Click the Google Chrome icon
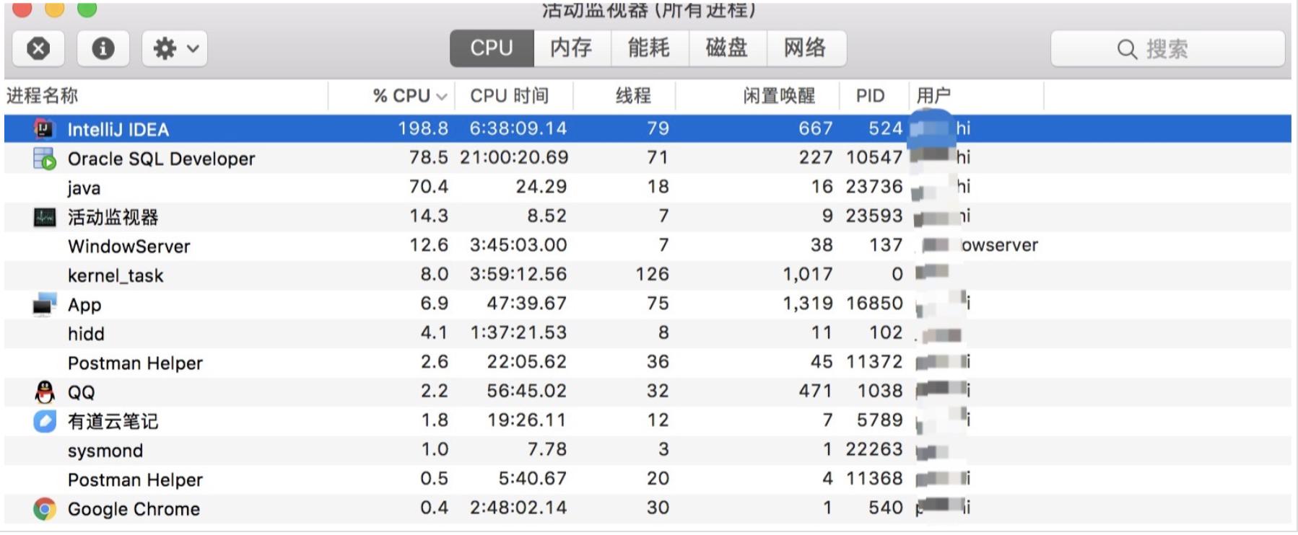Image resolution: width=1298 pixels, height=535 pixels. (x=44, y=508)
